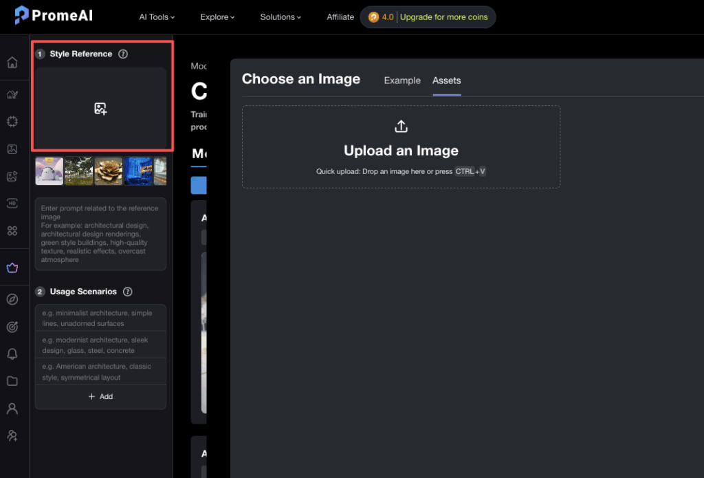The image size is (704, 478).
Task: Click the minimalist architecture scenario field
Action: (100, 318)
